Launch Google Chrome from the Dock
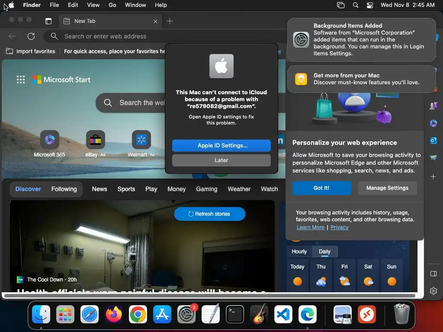 coord(138,314)
